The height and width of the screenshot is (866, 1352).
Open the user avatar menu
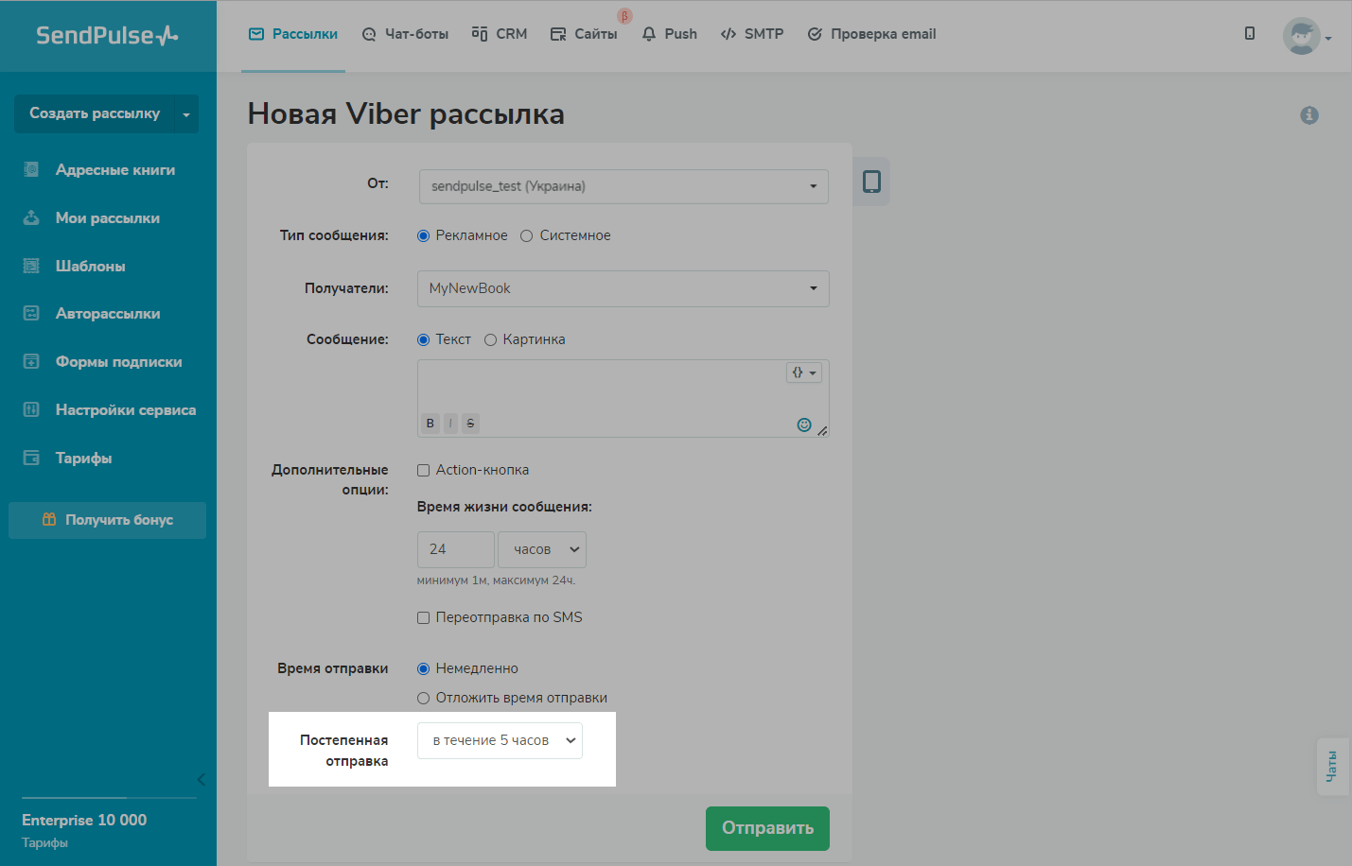[x=1307, y=37]
